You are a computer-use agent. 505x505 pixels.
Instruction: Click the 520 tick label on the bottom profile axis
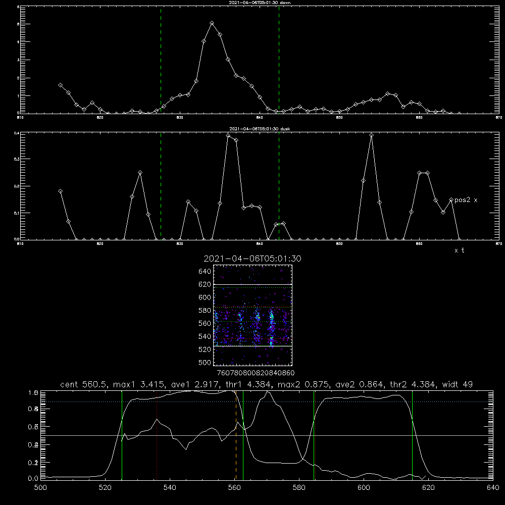tap(105, 488)
